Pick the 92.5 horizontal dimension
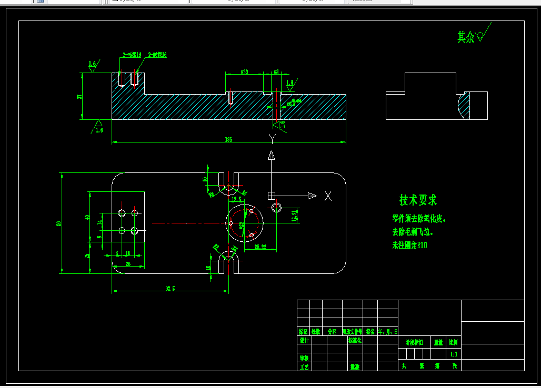Viewport: 541px width, 388px height. [x=170, y=289]
